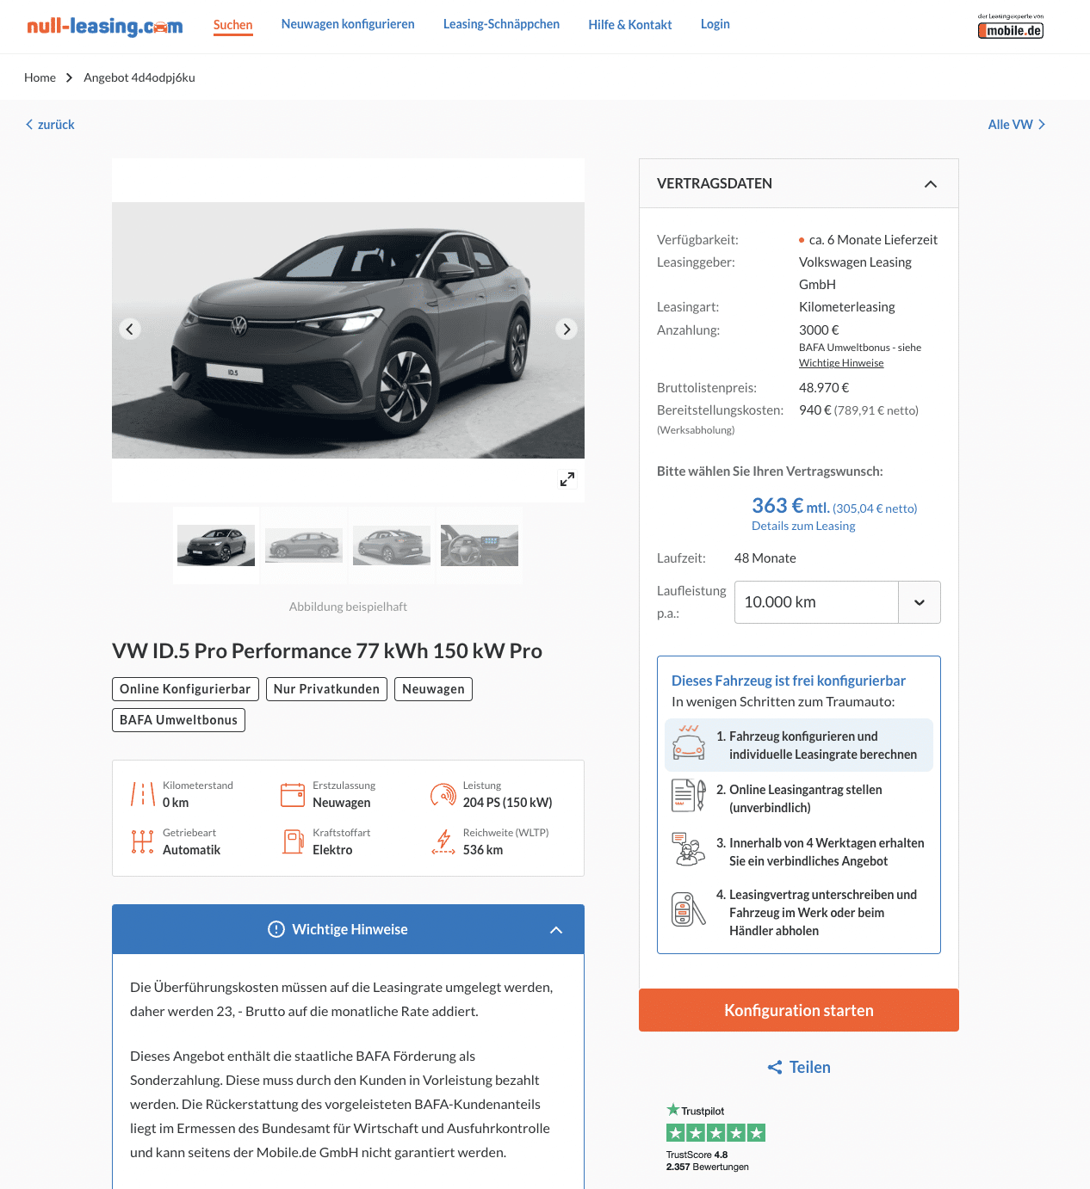Click the Getriebeart gearshift icon
The image size is (1090, 1189).
click(143, 841)
